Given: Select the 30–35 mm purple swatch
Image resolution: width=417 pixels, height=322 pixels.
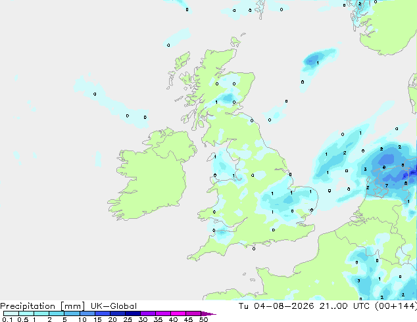Looking at the screenshot, I should [x=148, y=313].
